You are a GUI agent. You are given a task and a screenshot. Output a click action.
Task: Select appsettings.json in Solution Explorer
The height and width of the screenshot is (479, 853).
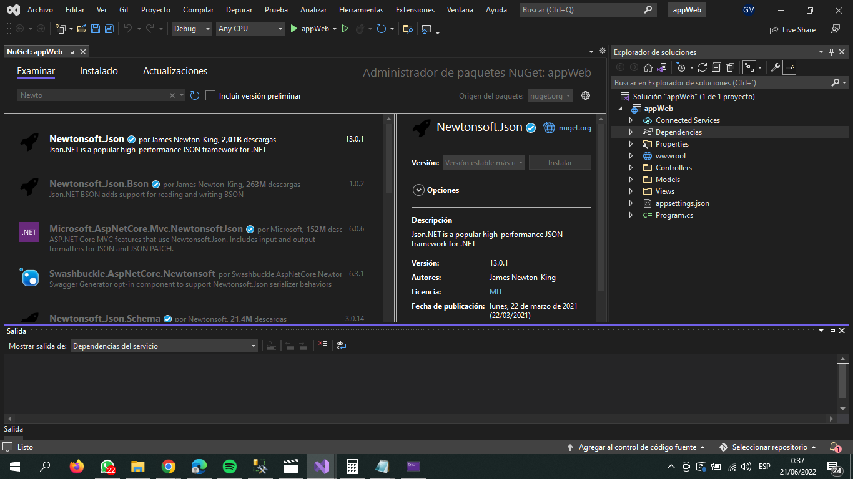pos(683,203)
